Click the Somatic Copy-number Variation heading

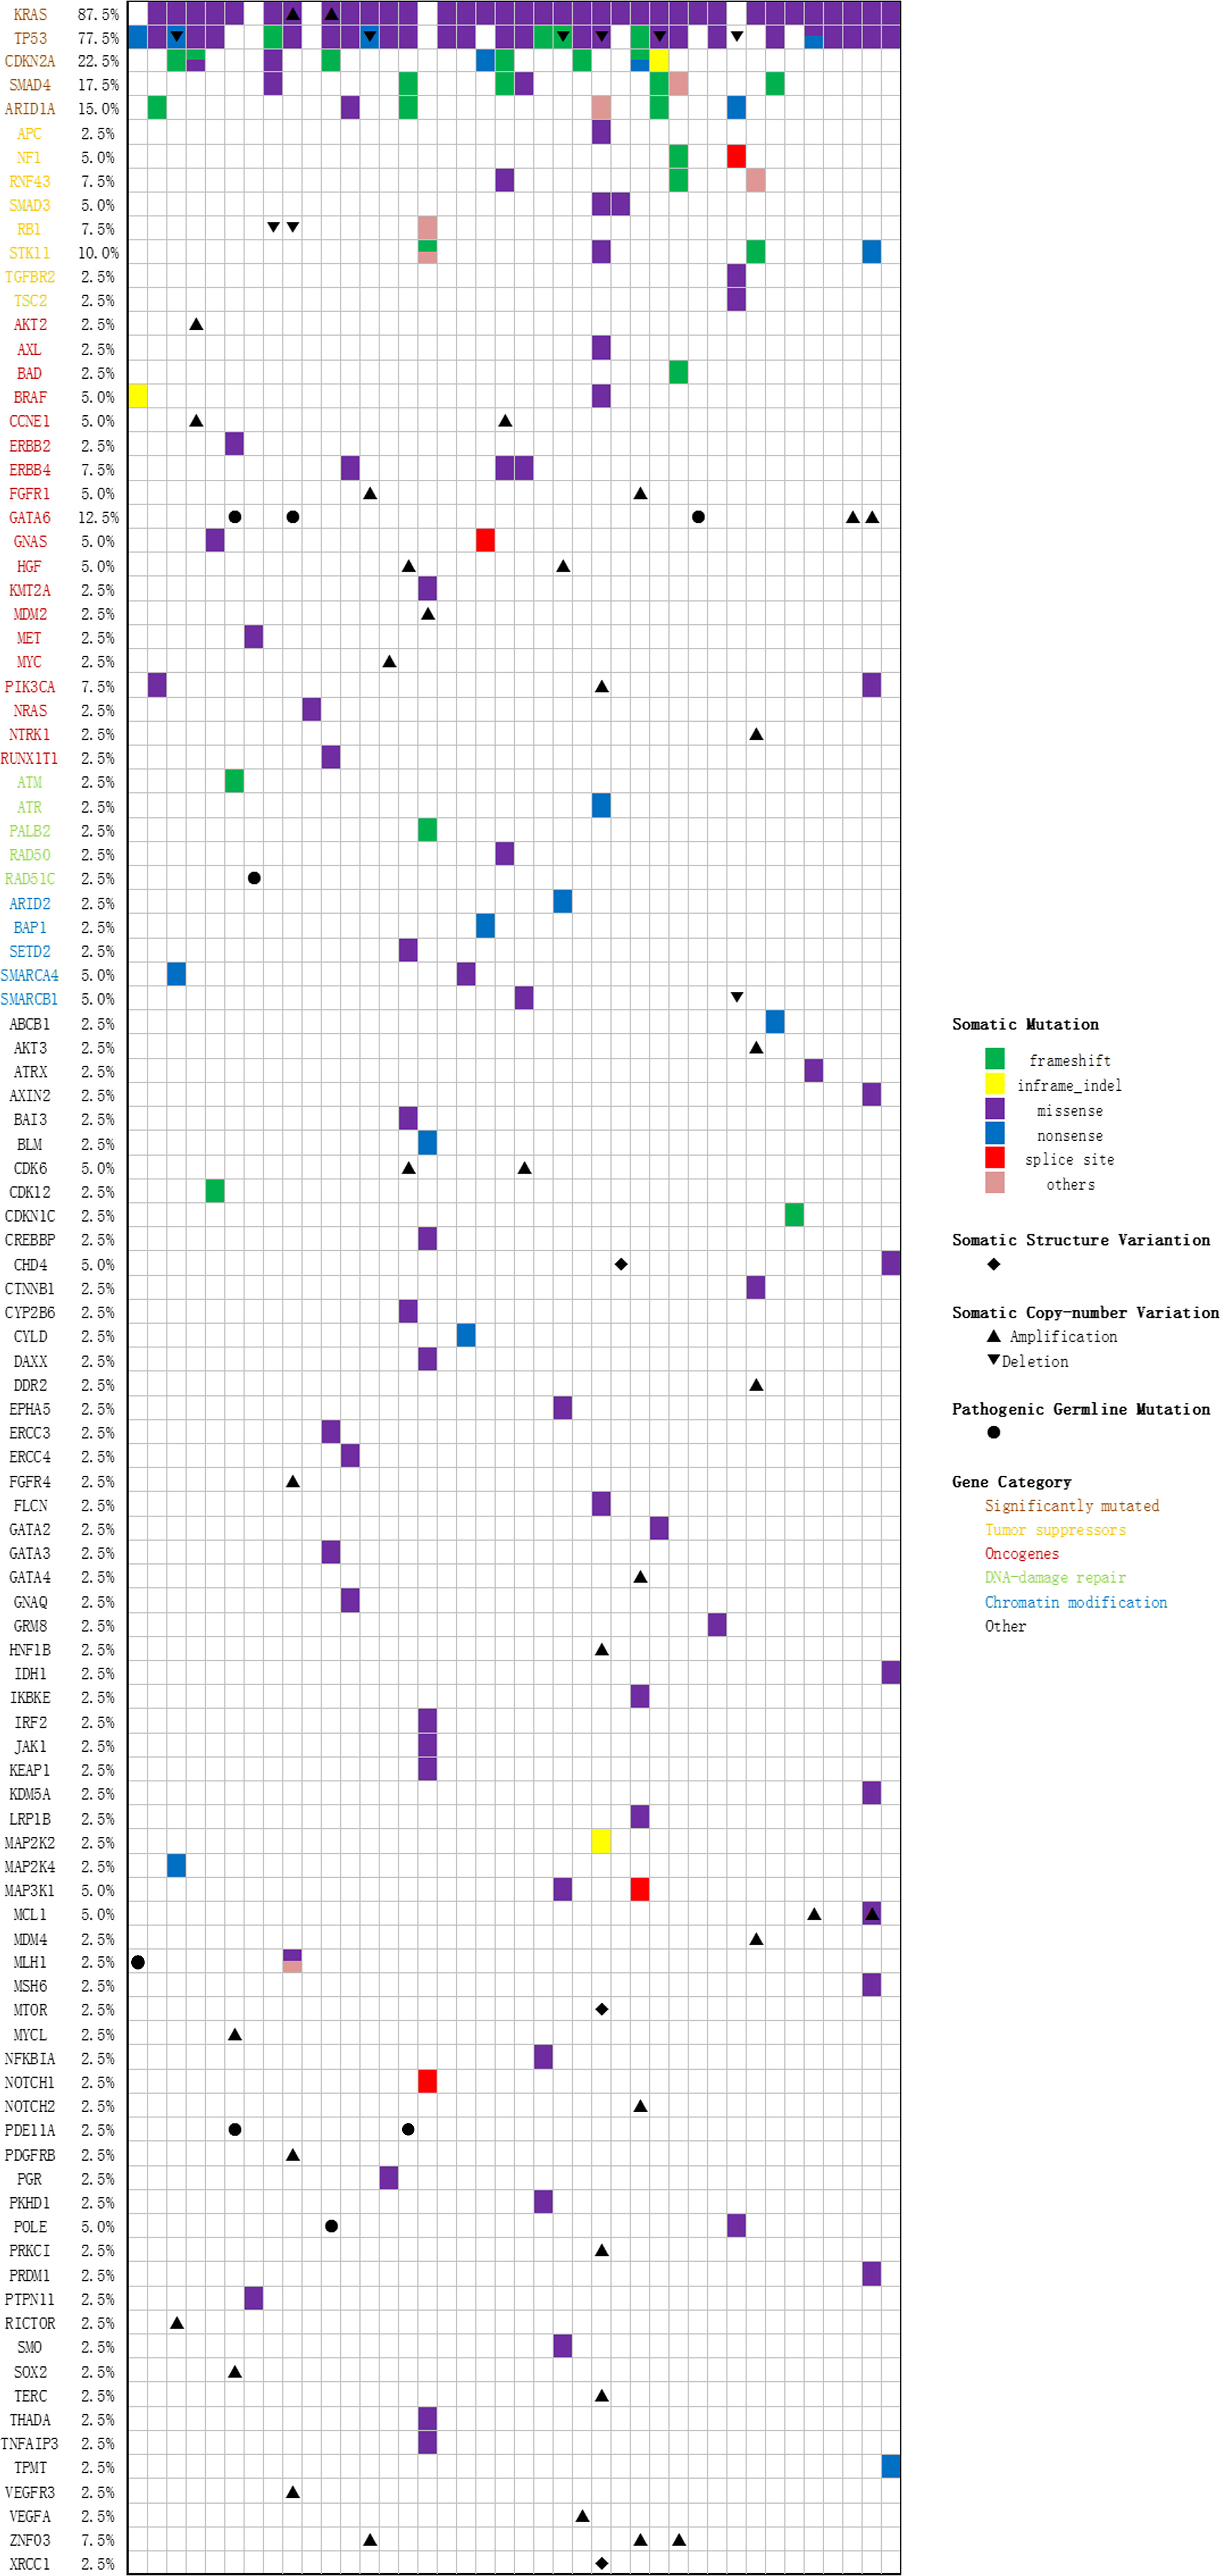(x=1085, y=1312)
